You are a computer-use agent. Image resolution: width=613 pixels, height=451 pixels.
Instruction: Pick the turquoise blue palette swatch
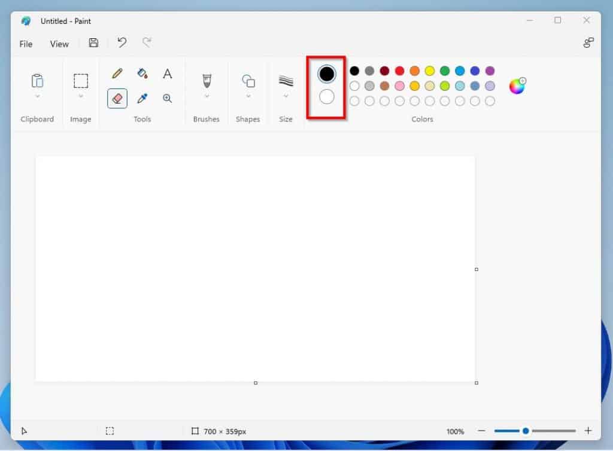pos(460,71)
